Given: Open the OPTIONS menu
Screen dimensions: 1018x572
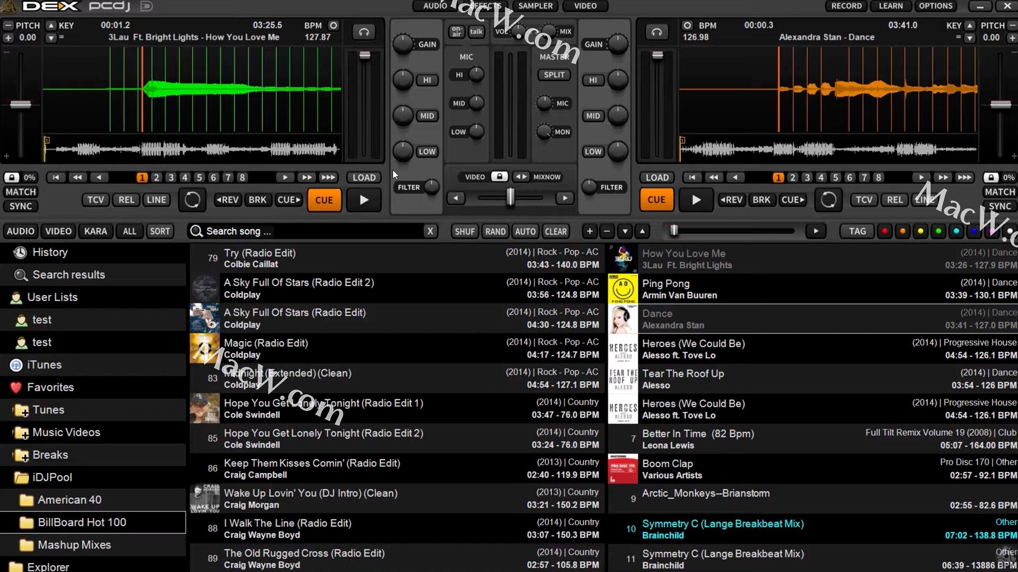Looking at the screenshot, I should coord(935,6).
